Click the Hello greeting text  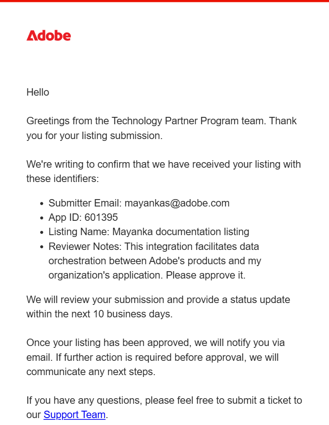pos(37,92)
